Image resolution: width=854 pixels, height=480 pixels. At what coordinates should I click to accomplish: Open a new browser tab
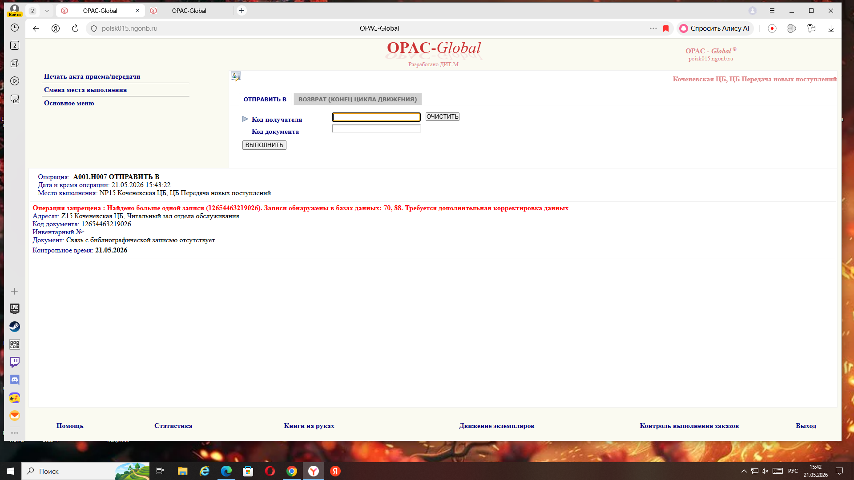click(242, 11)
